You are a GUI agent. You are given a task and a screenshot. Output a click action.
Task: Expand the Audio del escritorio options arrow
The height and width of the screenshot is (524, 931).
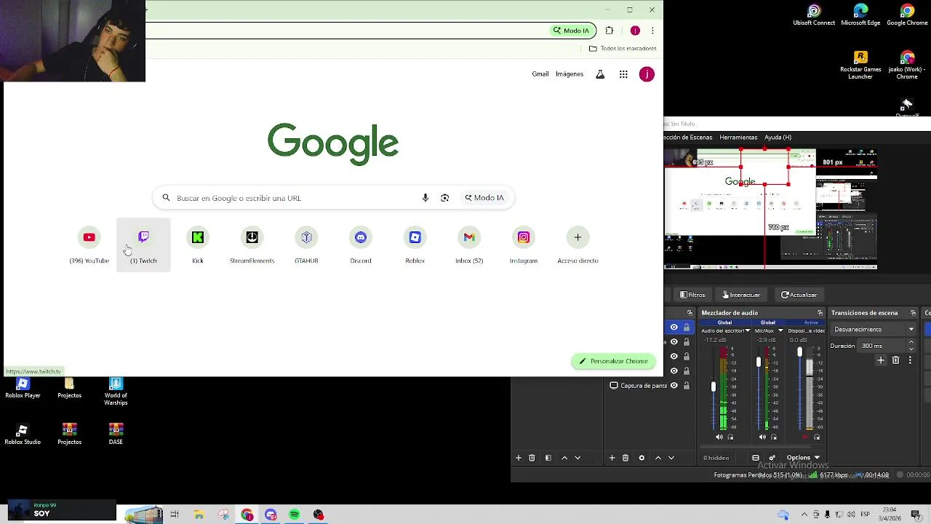pos(748,330)
